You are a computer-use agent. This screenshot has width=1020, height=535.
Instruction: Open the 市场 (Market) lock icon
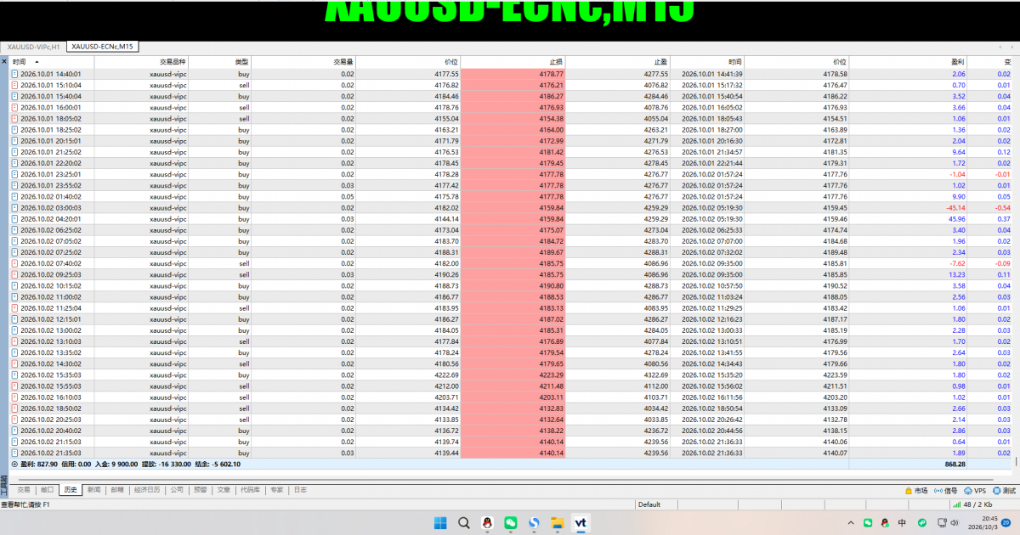(x=909, y=490)
